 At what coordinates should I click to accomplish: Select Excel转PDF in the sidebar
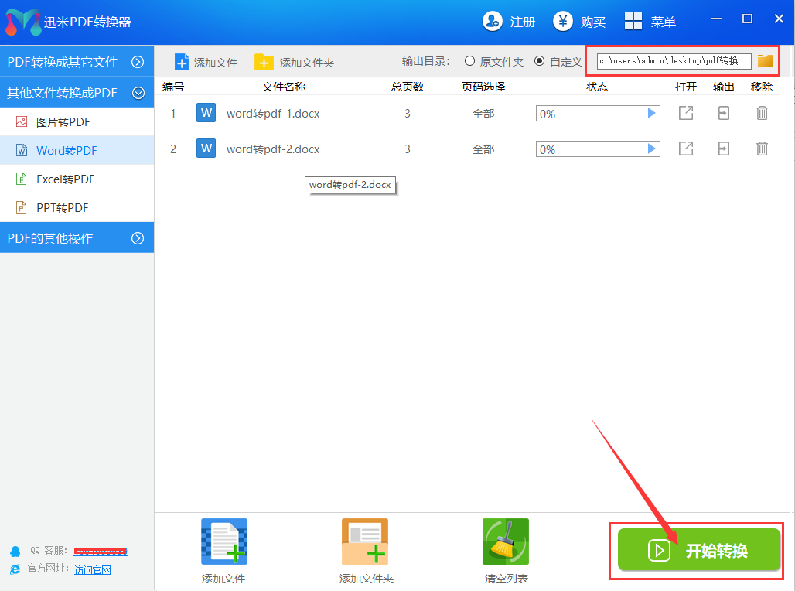coord(65,179)
